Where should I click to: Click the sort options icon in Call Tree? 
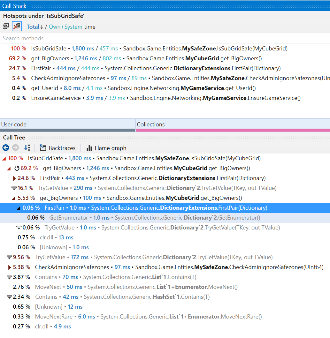click(27, 148)
